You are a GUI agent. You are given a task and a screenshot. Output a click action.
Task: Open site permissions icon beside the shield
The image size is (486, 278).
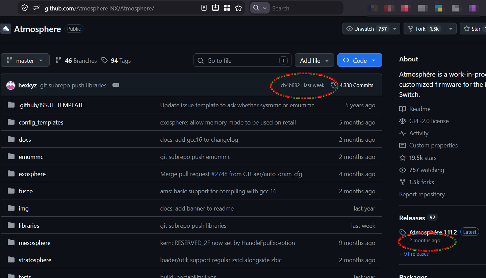coord(36,8)
